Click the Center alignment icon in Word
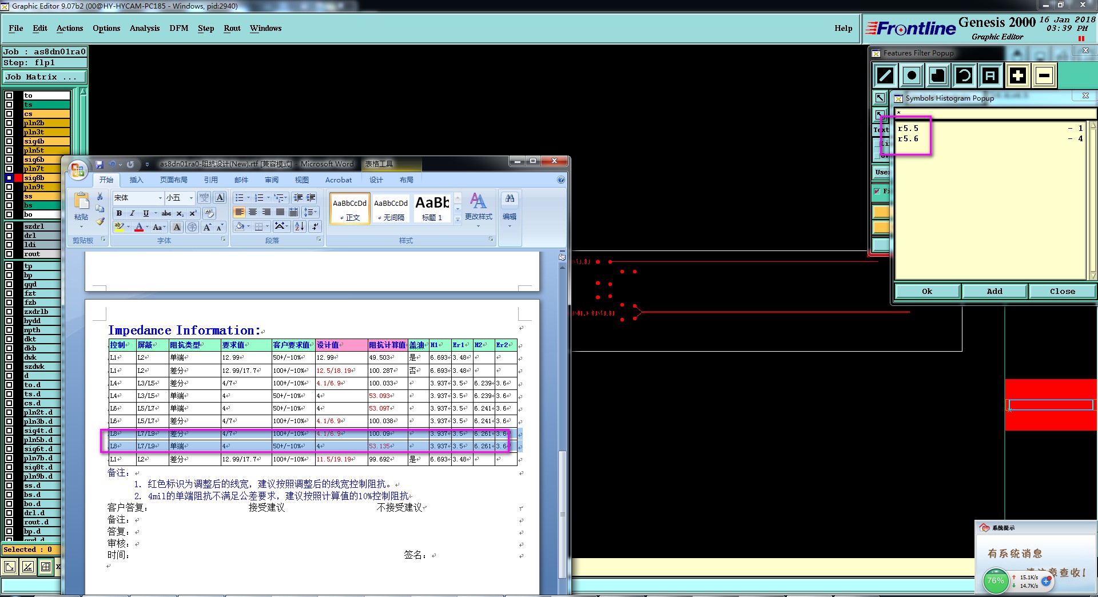1098x597 pixels. [x=253, y=212]
